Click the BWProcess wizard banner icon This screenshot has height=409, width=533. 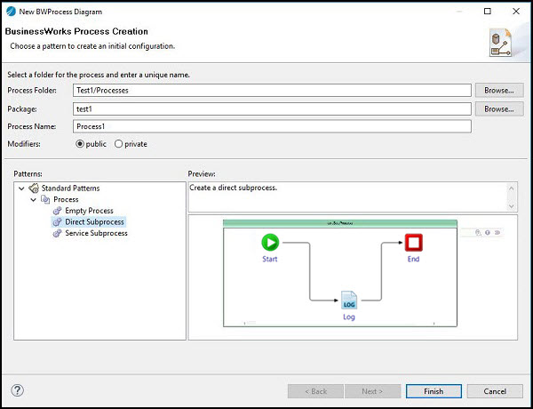pyautogui.click(x=500, y=43)
